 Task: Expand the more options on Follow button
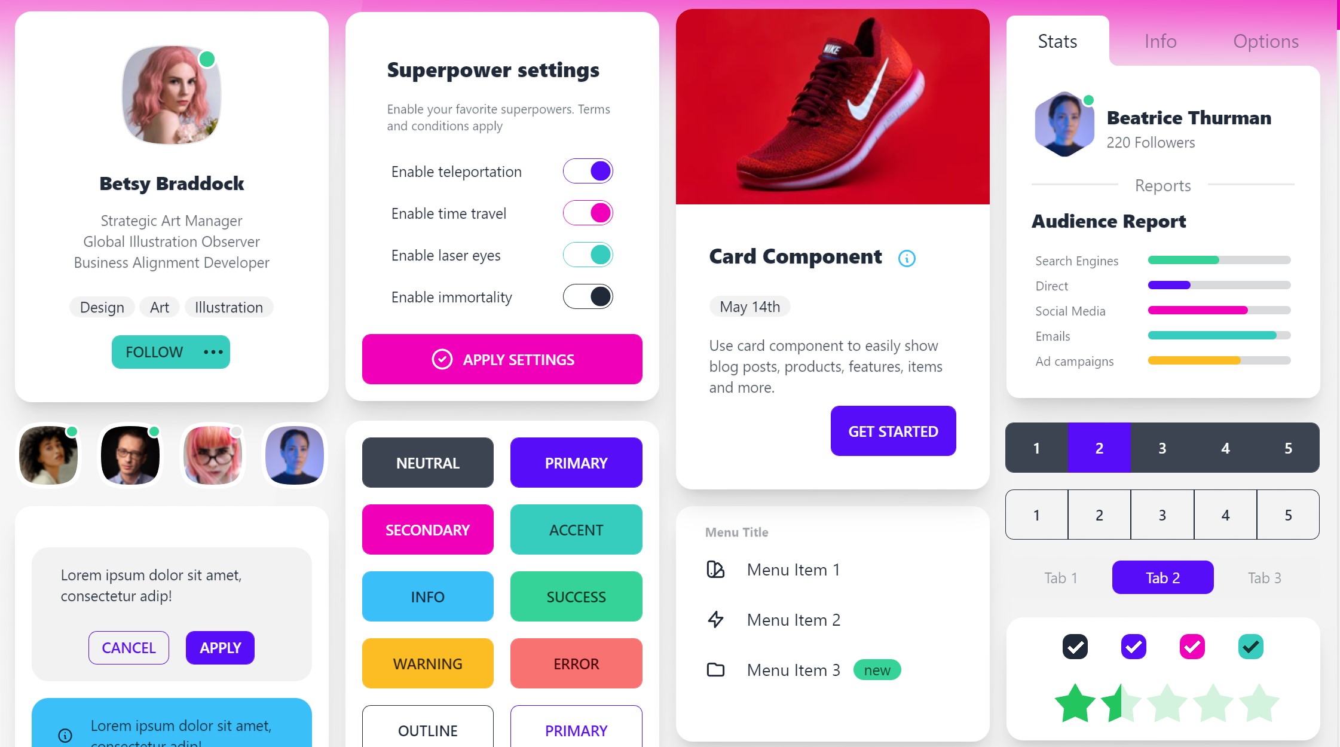[x=212, y=351]
